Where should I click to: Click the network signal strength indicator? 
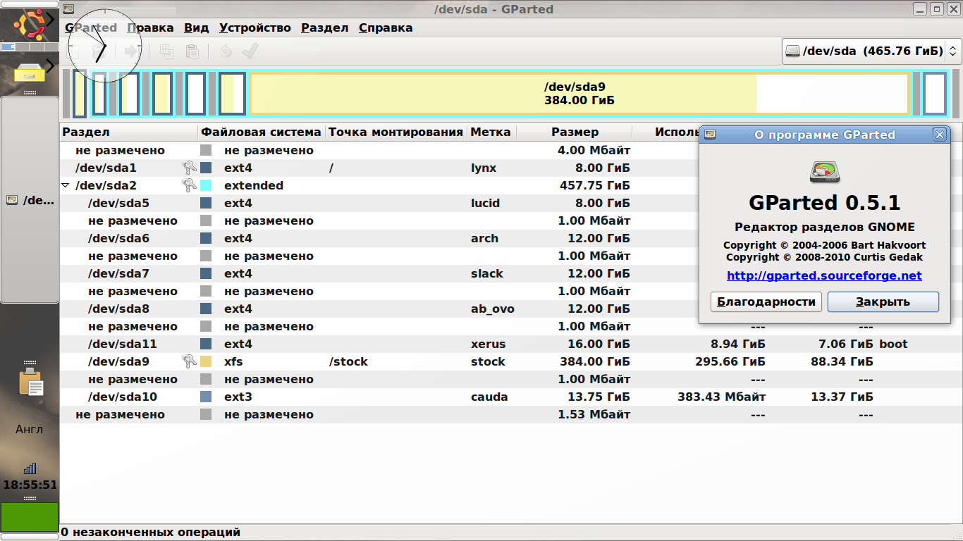point(30,468)
